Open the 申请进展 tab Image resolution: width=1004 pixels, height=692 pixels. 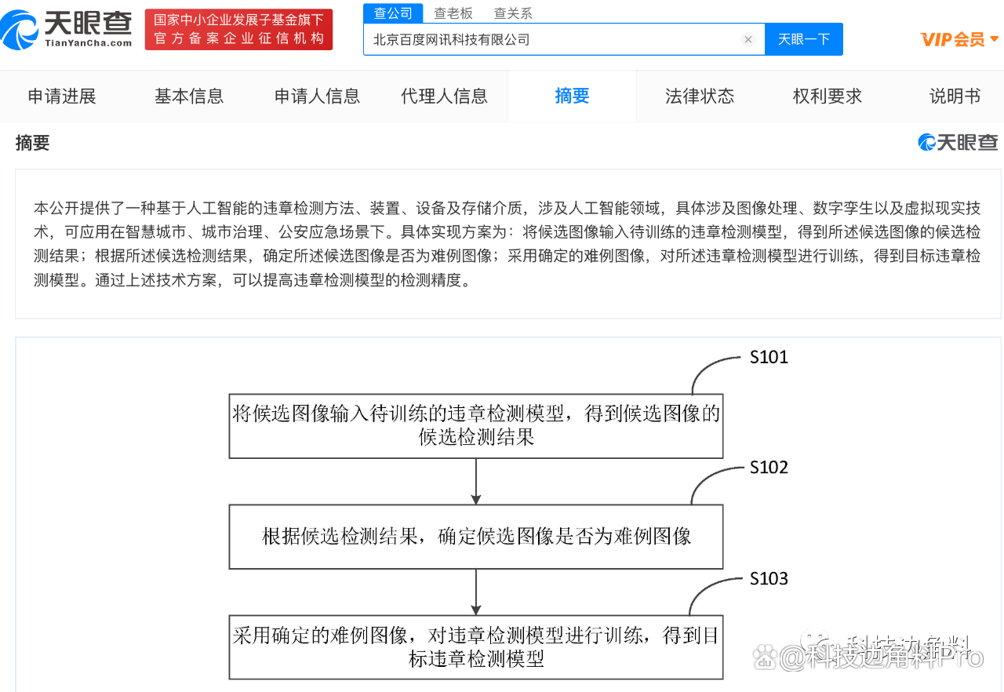pyautogui.click(x=62, y=97)
